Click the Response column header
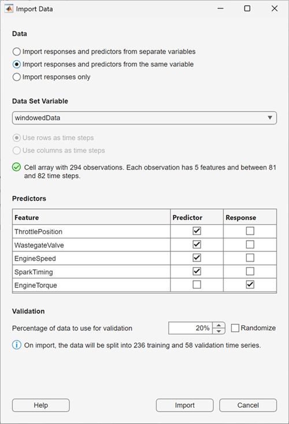The height and width of the screenshot is (424, 289). 250,217
